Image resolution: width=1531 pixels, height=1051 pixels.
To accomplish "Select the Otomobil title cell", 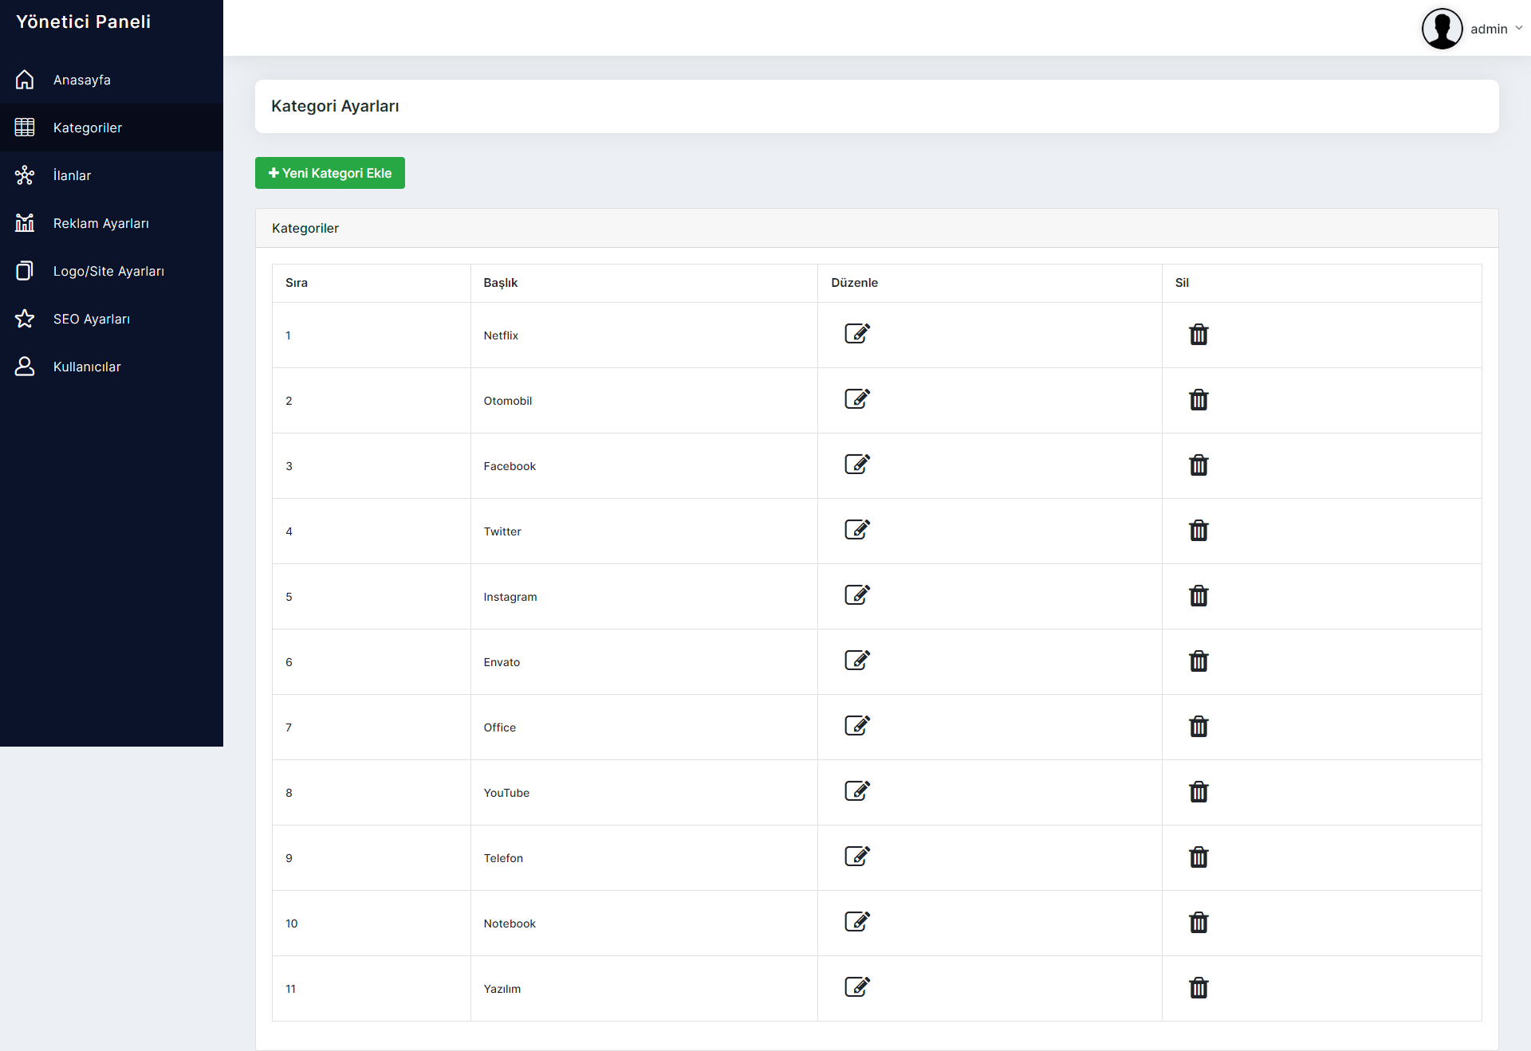I will click(x=644, y=401).
